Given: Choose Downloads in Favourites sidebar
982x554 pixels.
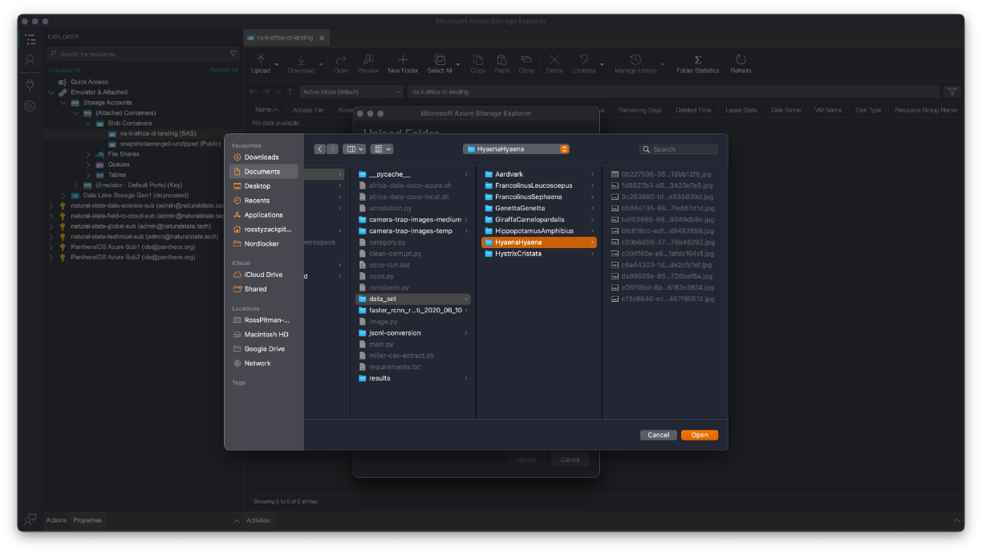Looking at the screenshot, I should (263, 157).
